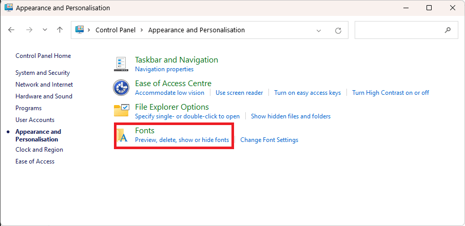
Task: Click the search magnifier icon
Action: coord(448,30)
